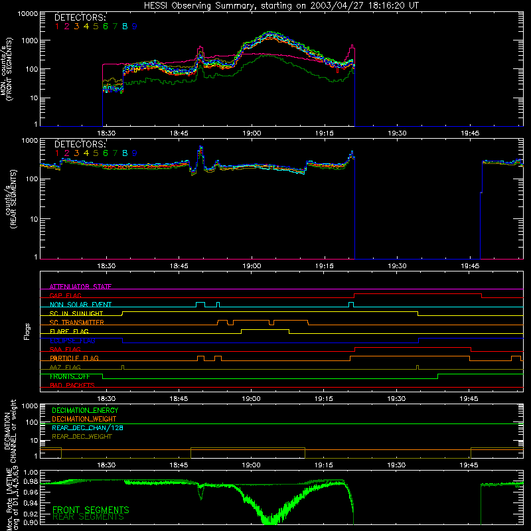Click the FRONTS_OFF flag label

pos(70,376)
